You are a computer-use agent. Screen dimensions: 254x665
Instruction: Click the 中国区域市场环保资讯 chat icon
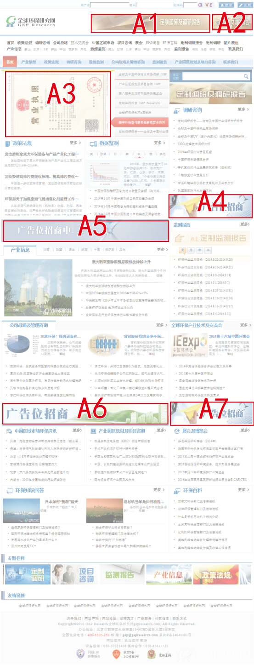click(9, 431)
